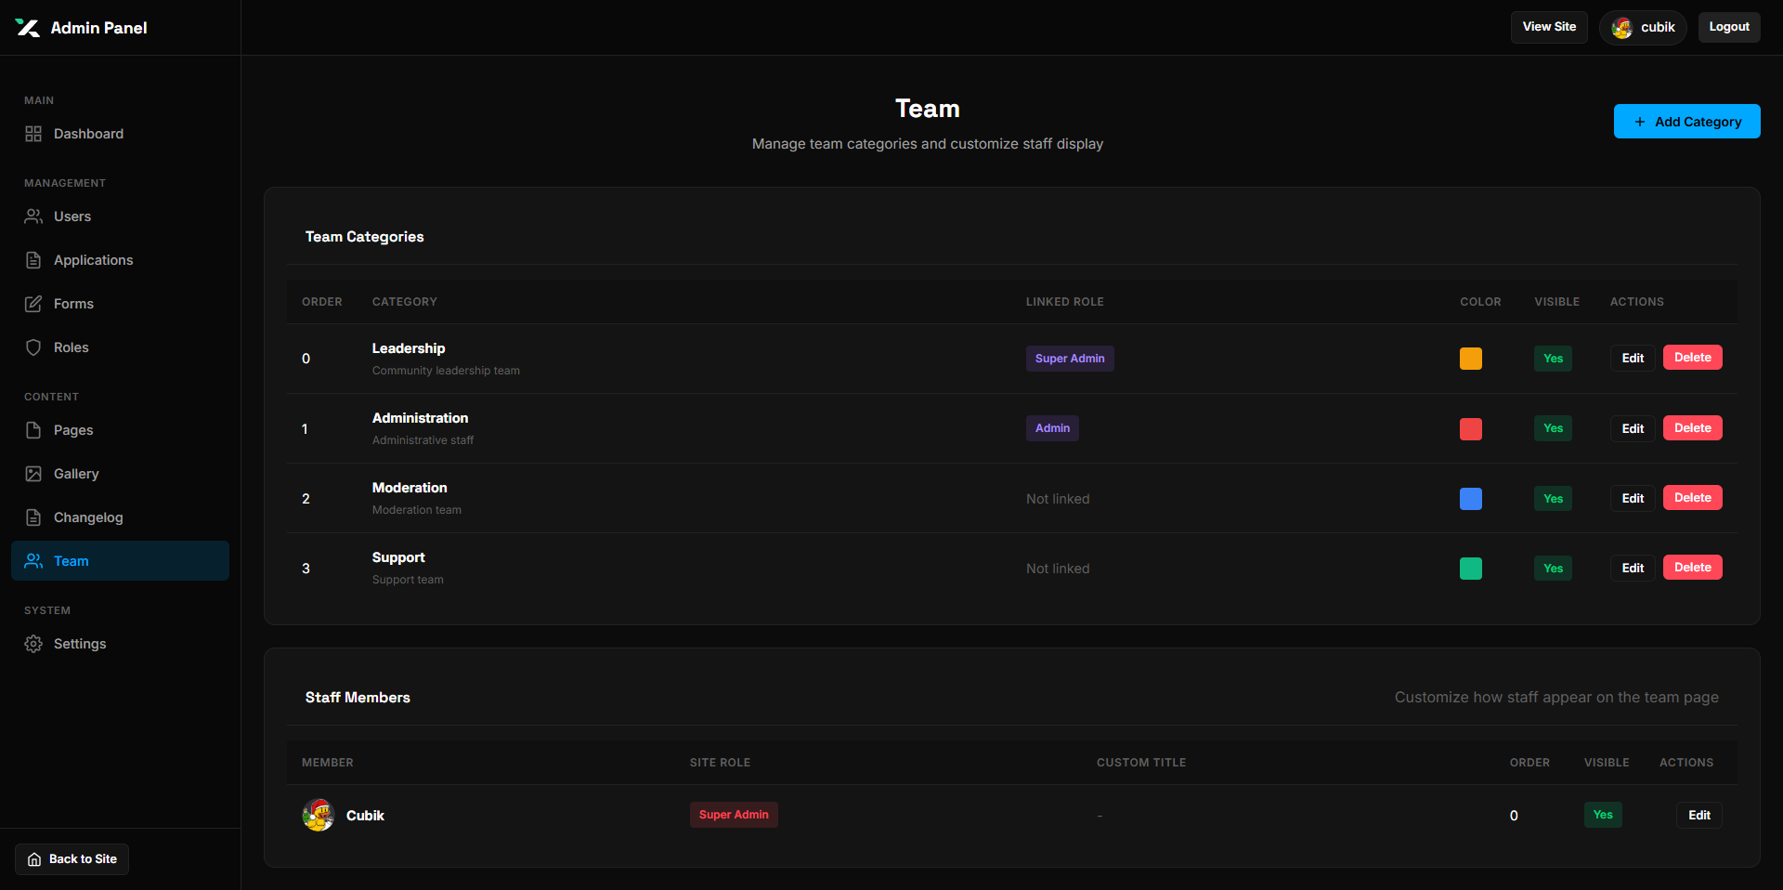Delete the Moderation category
This screenshot has width=1783, height=890.
coord(1693,498)
